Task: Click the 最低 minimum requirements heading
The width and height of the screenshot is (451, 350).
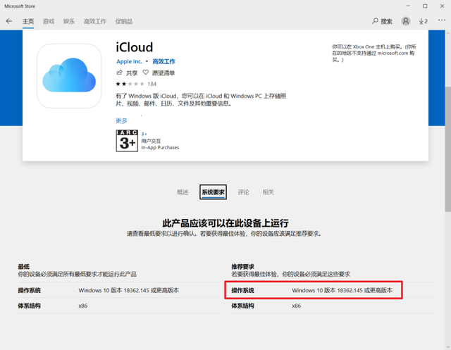Action: [x=24, y=267]
